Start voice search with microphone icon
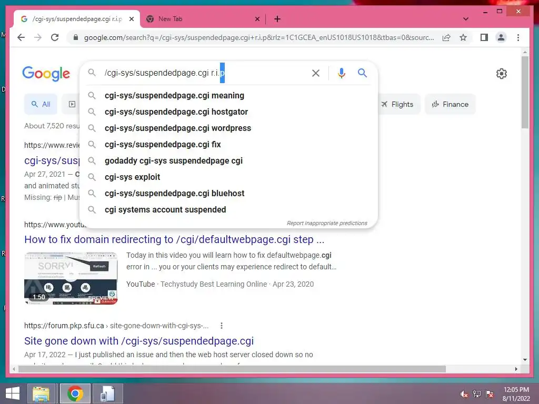The width and height of the screenshot is (539, 404). 341,73
